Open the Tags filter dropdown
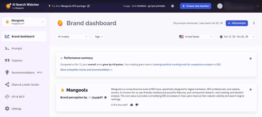This screenshot has width=262, height=117. click(x=99, y=37)
